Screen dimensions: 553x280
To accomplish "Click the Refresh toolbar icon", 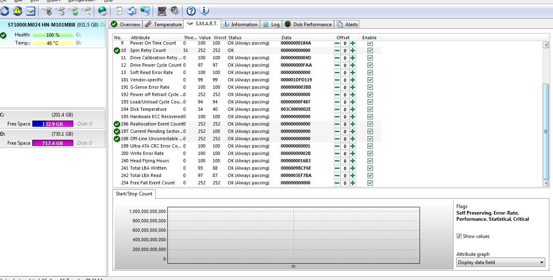I will point(5,11).
